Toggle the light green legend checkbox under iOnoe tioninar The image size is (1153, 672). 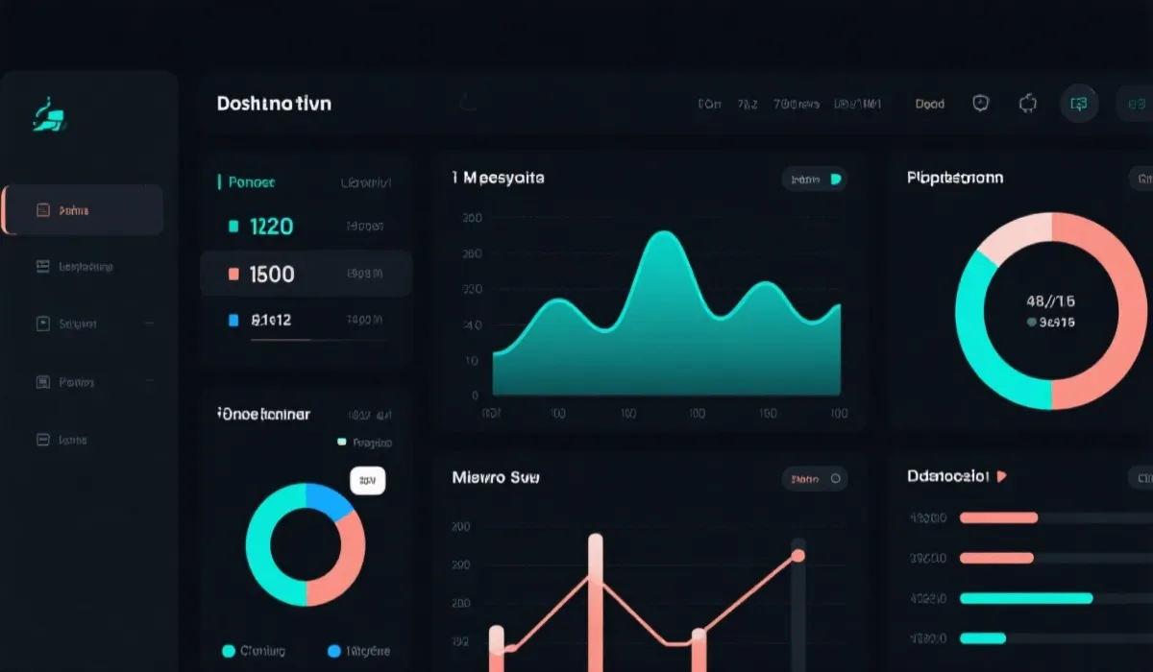click(x=341, y=443)
